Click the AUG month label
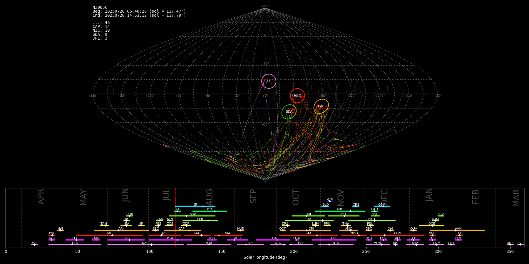The width and height of the screenshot is (529, 264). [x=210, y=197]
